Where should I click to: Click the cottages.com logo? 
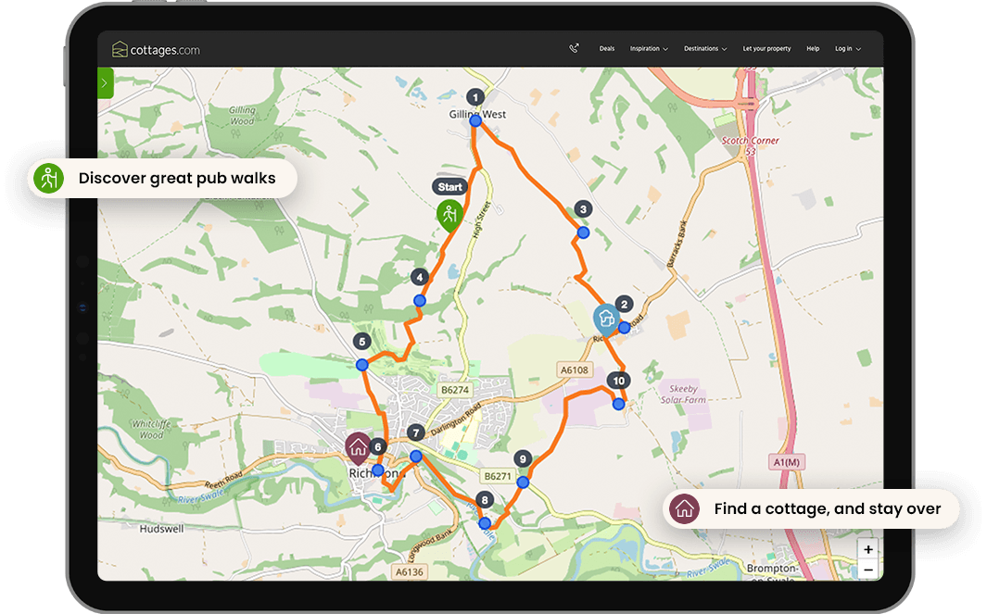[156, 49]
